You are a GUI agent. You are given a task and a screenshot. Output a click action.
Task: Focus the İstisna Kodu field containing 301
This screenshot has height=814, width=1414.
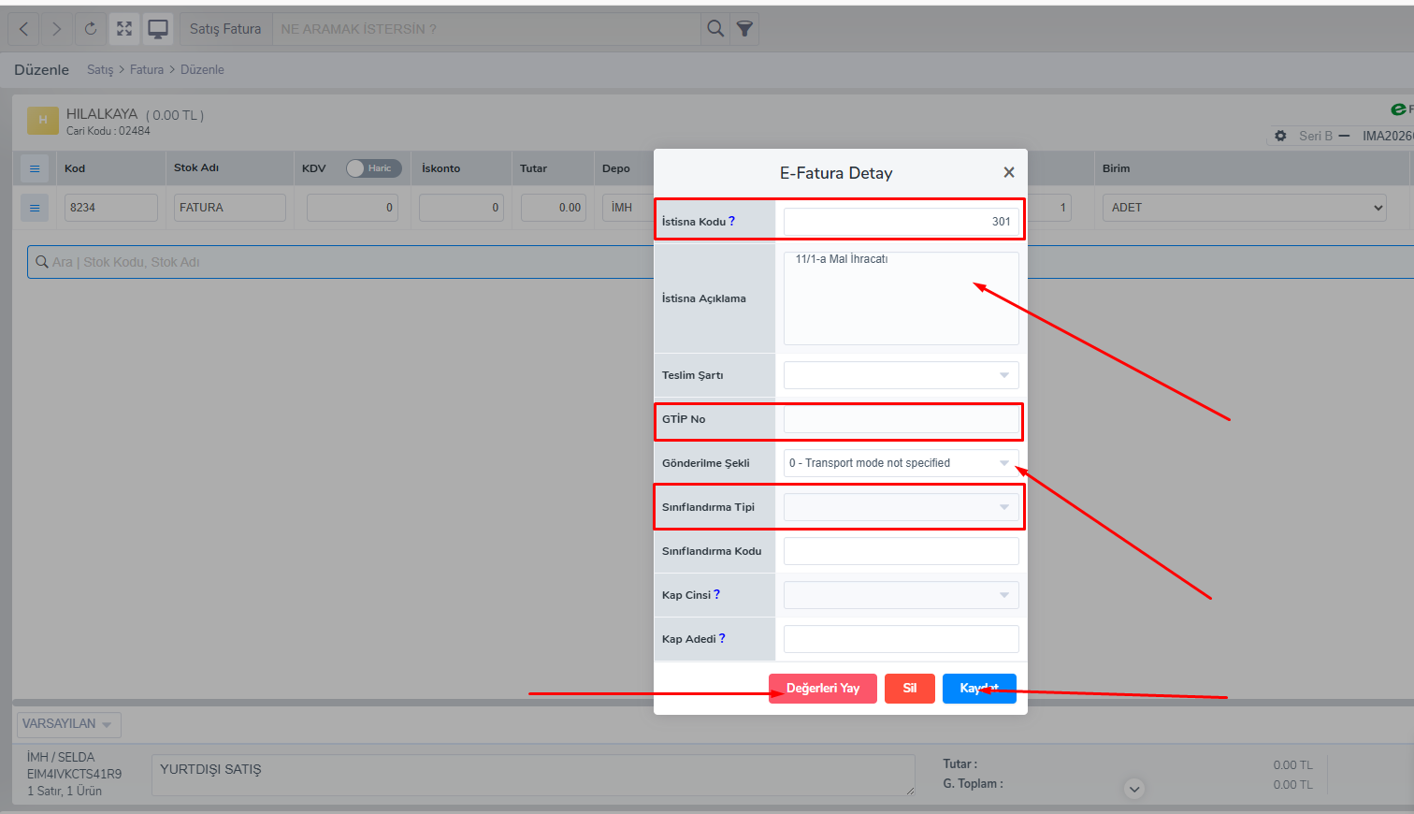point(902,222)
